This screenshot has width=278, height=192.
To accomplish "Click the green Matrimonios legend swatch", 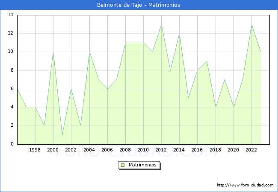I will coord(123,165).
